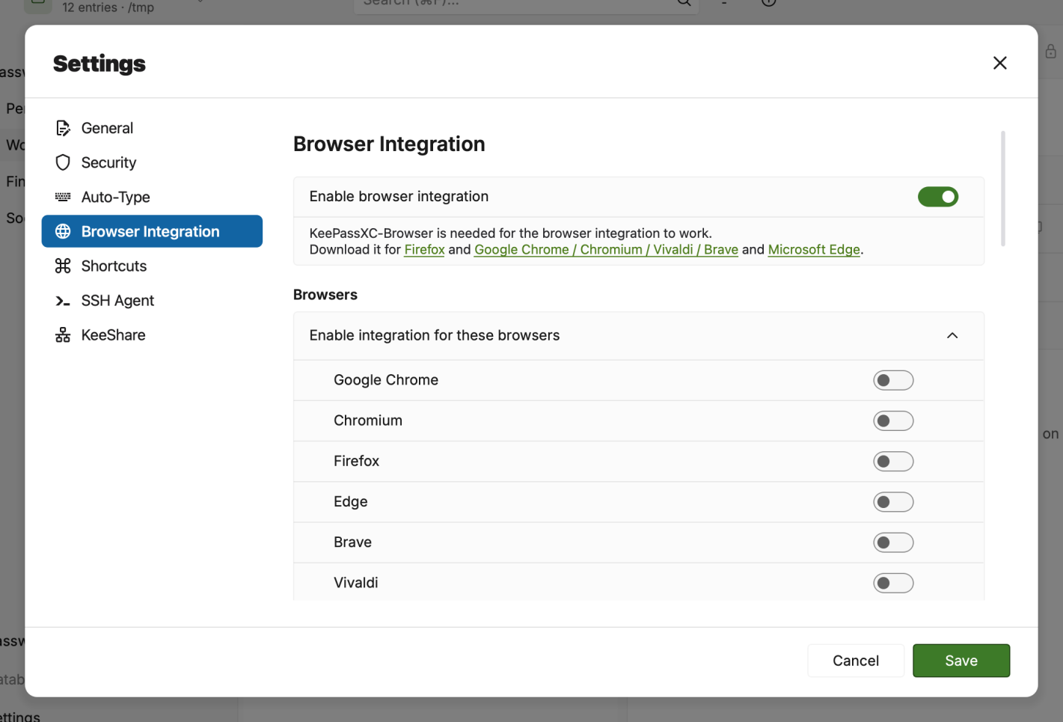This screenshot has height=722, width=1063.
Task: Select the Shortcuts settings tab
Action: pos(152,266)
